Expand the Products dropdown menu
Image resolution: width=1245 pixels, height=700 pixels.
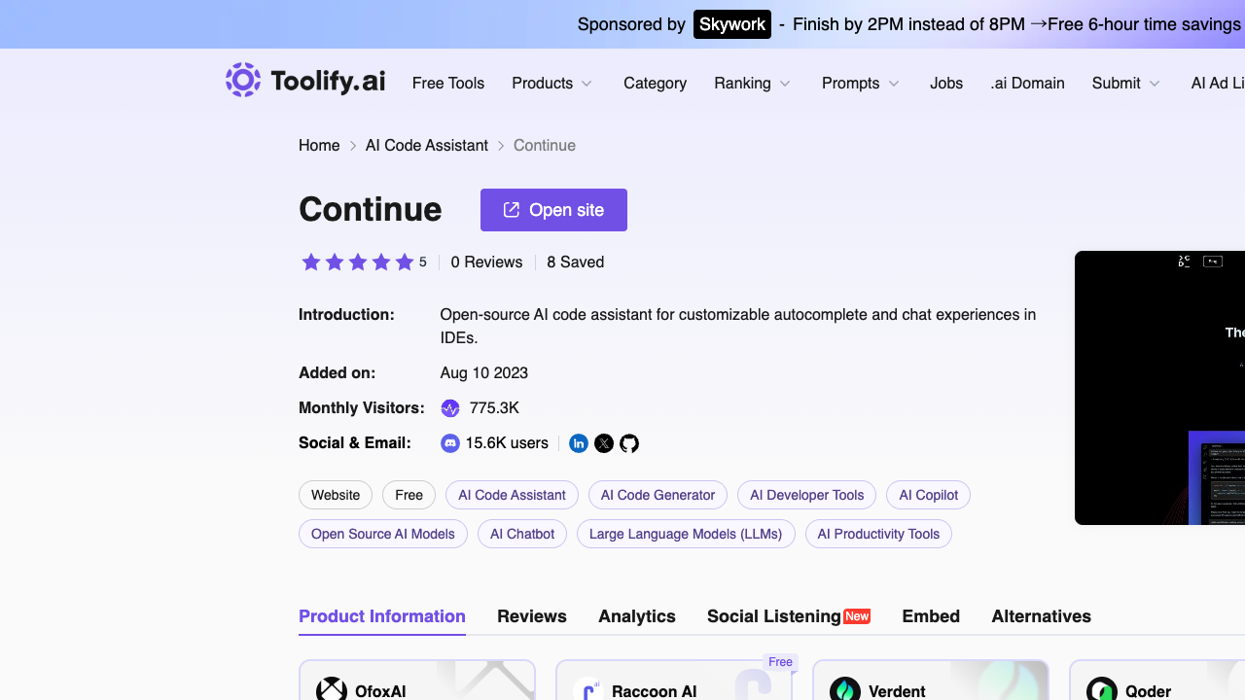pyautogui.click(x=552, y=84)
